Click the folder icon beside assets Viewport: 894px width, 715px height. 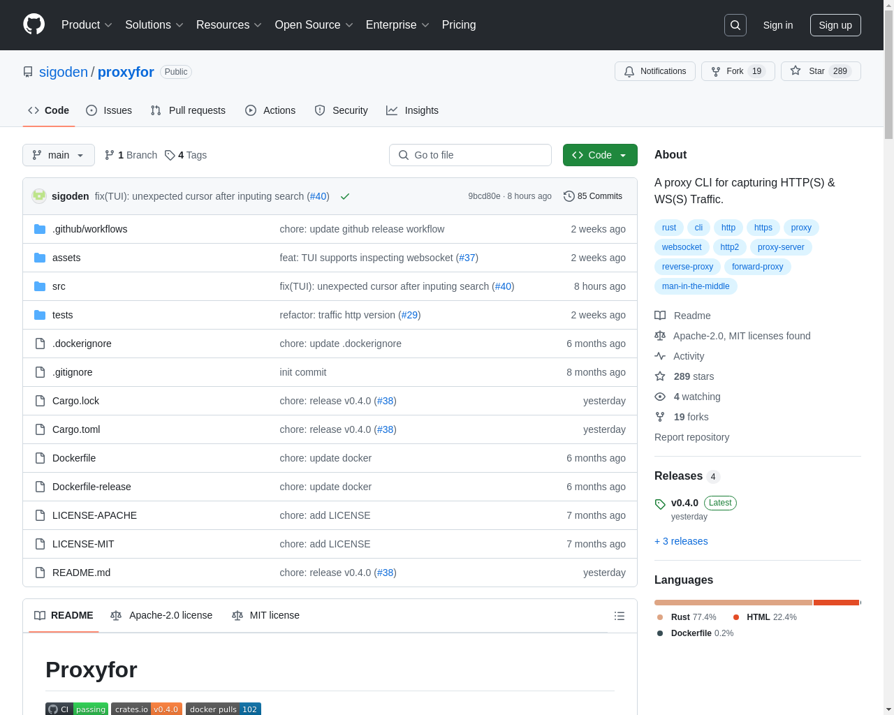pos(40,258)
